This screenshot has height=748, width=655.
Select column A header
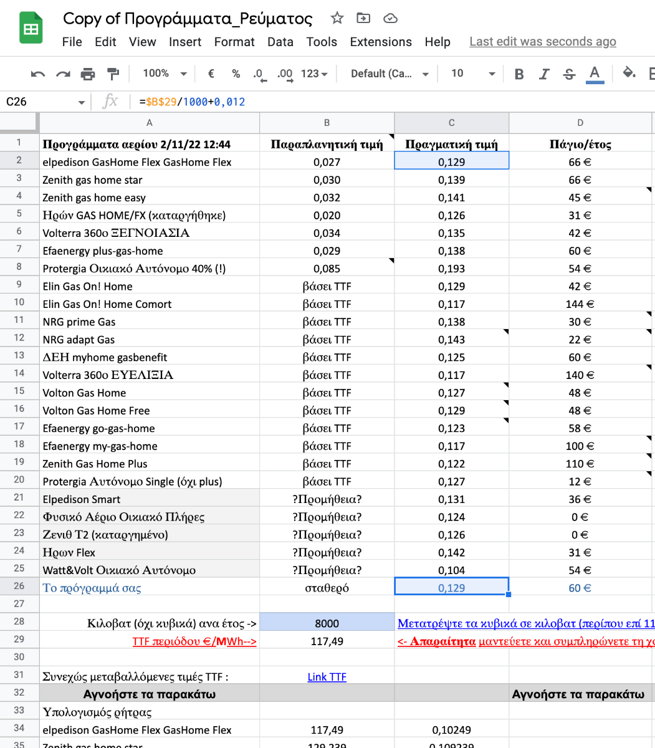click(150, 123)
